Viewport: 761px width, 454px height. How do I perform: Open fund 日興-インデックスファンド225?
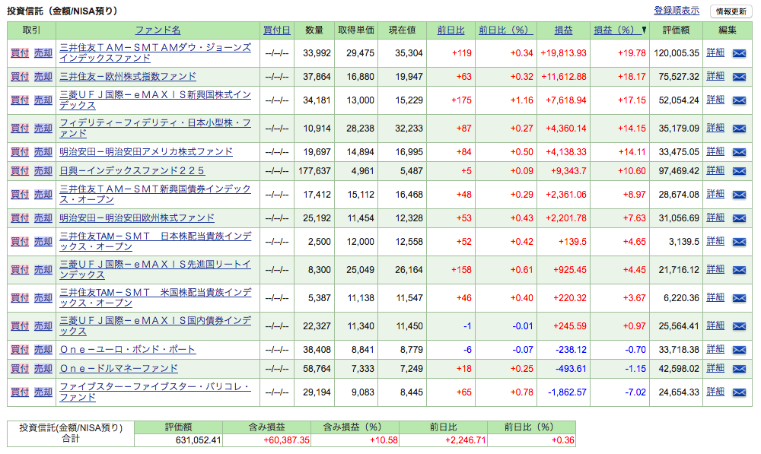(132, 171)
